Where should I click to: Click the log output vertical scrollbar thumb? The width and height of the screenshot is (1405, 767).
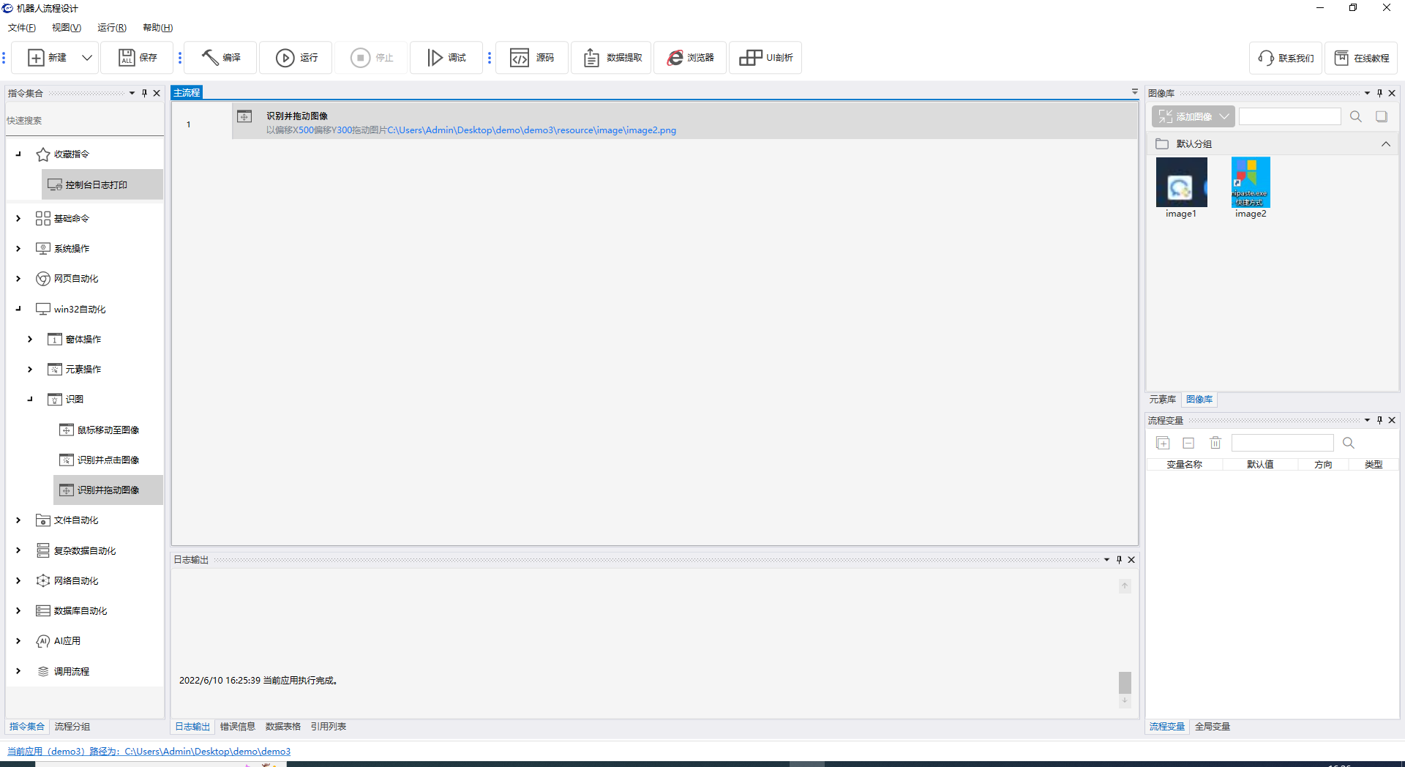pos(1125,682)
